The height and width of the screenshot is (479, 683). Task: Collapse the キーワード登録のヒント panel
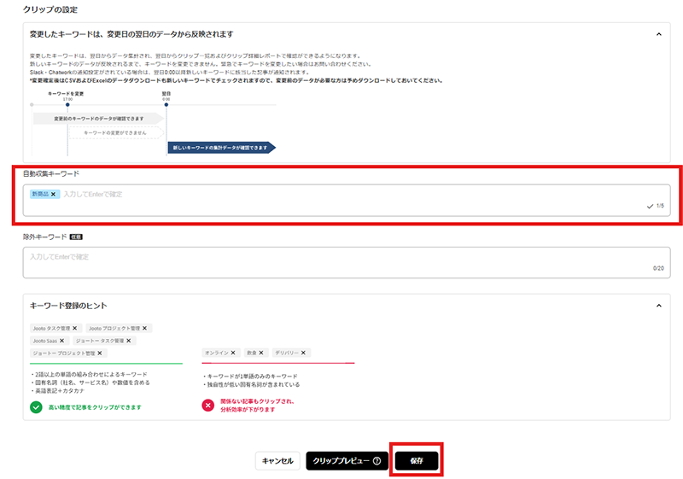tap(659, 306)
